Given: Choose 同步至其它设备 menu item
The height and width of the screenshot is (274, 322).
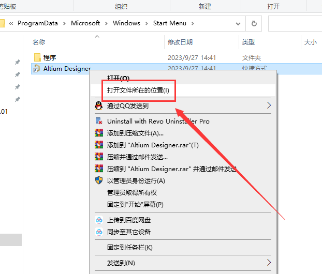Looking at the screenshot, I should tap(183, 232).
